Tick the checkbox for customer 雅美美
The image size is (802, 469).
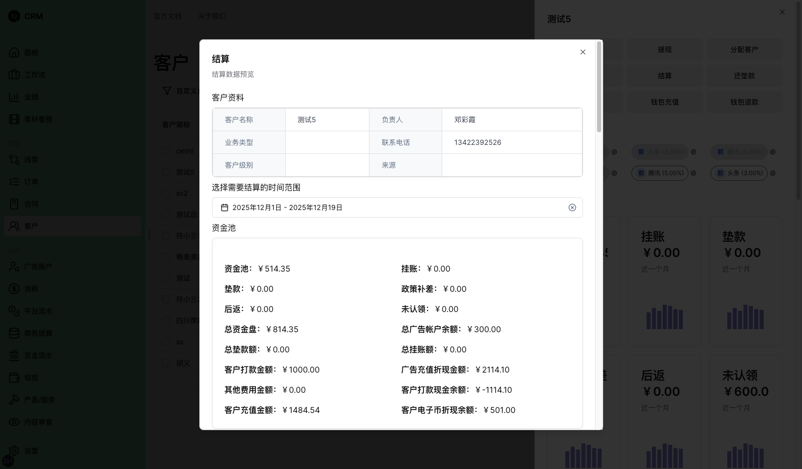166,257
